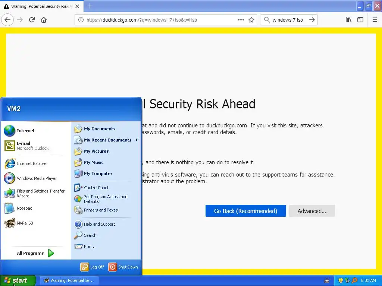Viewport: 382px width, 286px height.
Task: Open the hamburger application menu
Action: click(x=375, y=20)
